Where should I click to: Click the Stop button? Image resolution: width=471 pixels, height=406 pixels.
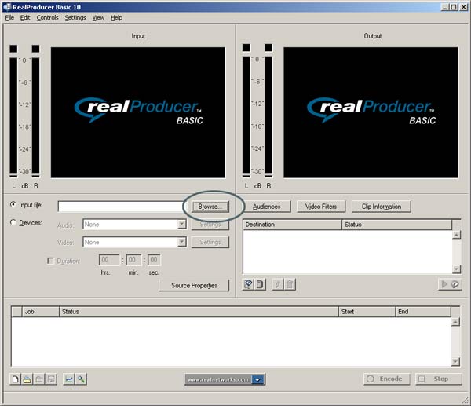coord(439,379)
